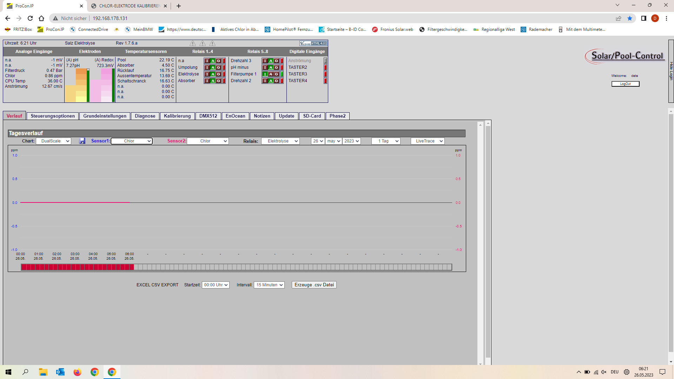Open the day dropdown showing 26
This screenshot has height=379, width=674.
[x=318, y=141]
